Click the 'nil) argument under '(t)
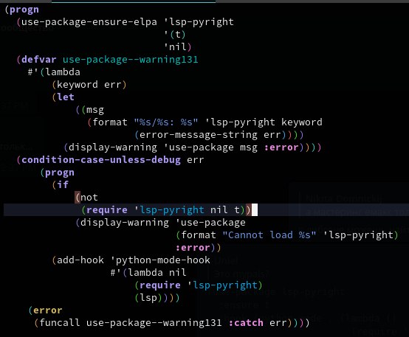The width and height of the screenshot is (409, 337). pos(178,47)
